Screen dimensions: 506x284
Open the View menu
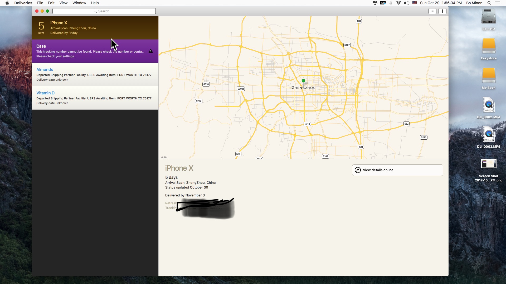tap(63, 3)
